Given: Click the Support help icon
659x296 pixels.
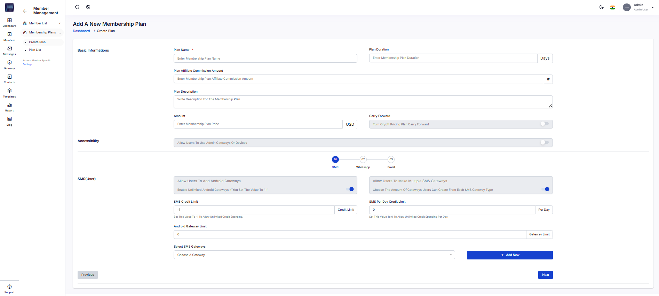Looking at the screenshot, I should pyautogui.click(x=9, y=287).
